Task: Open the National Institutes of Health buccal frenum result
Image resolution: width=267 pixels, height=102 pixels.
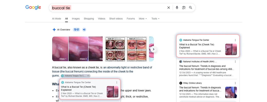Action: (207, 68)
